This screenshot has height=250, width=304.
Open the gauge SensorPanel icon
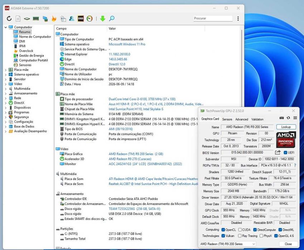point(90,19)
